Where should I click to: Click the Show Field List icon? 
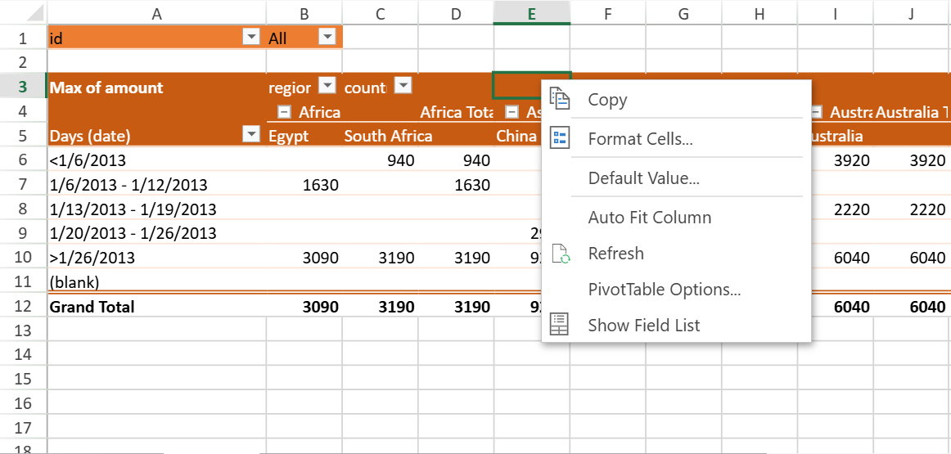pyautogui.click(x=560, y=325)
